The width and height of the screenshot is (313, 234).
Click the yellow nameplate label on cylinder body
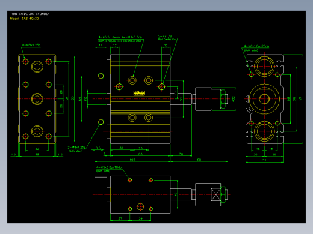point(139,93)
